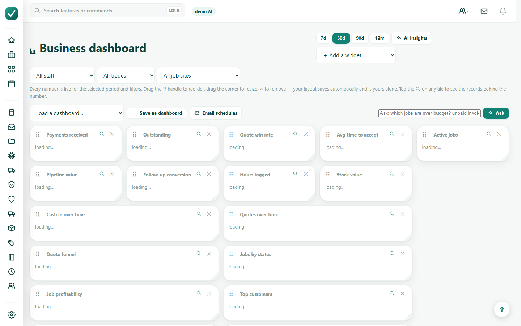Open the home icon in sidebar

click(12, 40)
